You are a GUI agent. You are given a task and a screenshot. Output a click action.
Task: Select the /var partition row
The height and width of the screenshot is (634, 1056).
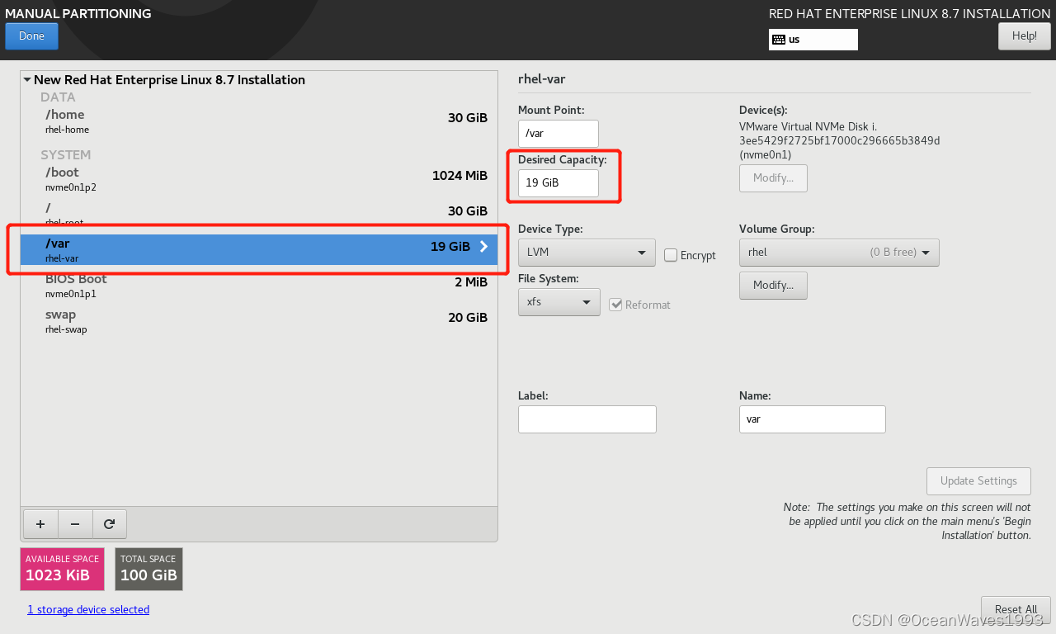pos(259,249)
